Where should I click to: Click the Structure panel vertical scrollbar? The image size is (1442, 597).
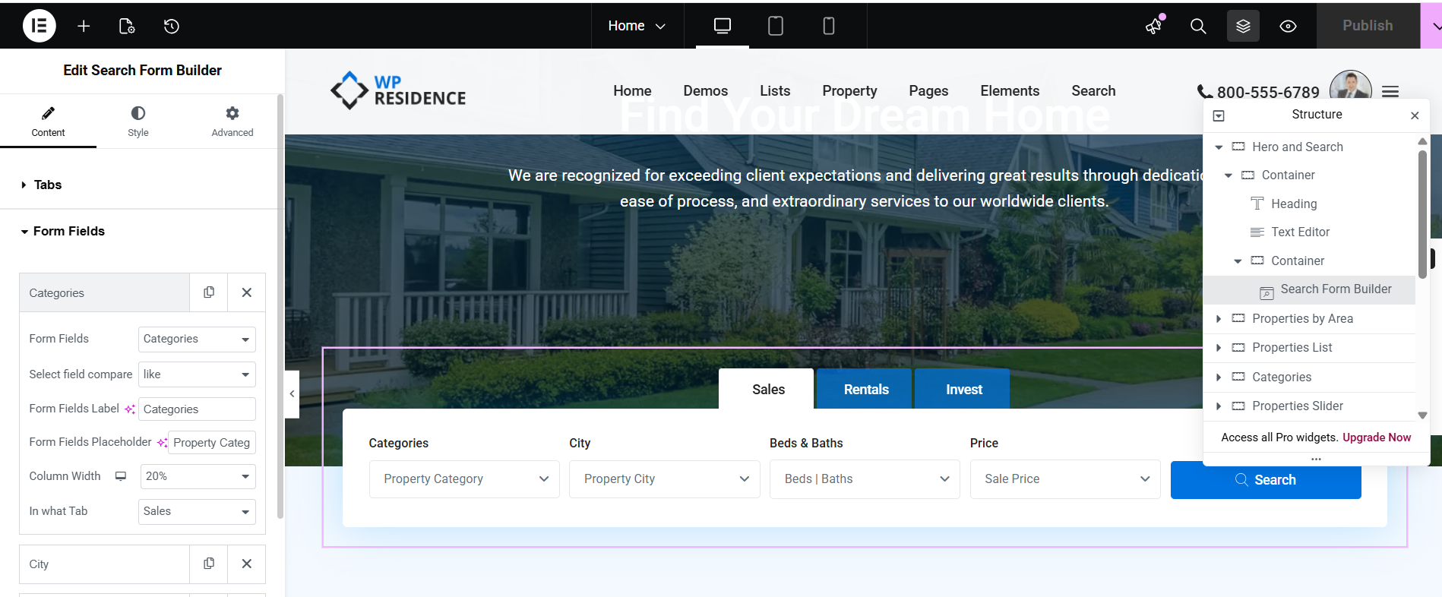pos(1422,213)
